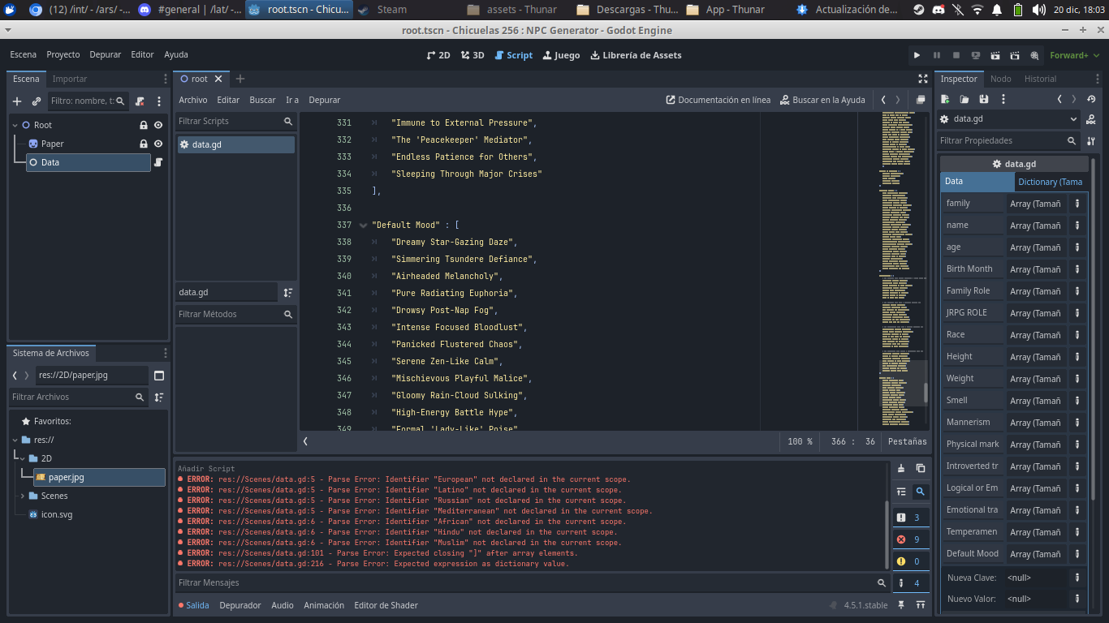Toggle standard messages filter showing 3
1109x623 pixels.
tap(911, 518)
